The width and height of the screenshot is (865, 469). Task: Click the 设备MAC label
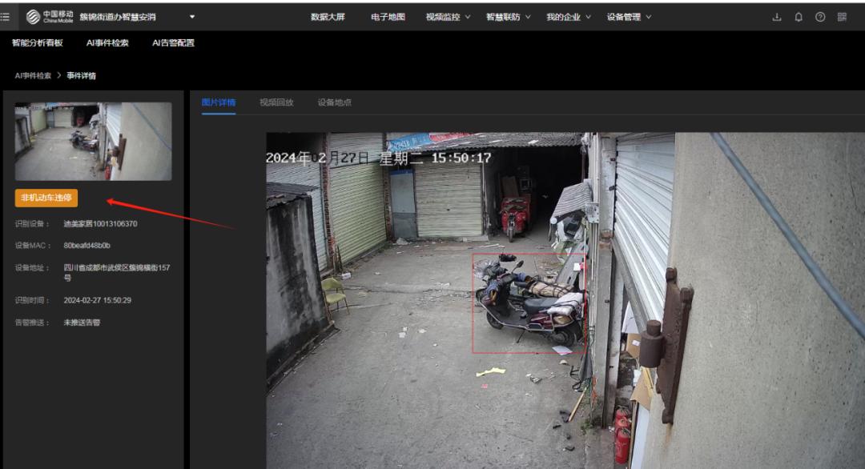33,246
